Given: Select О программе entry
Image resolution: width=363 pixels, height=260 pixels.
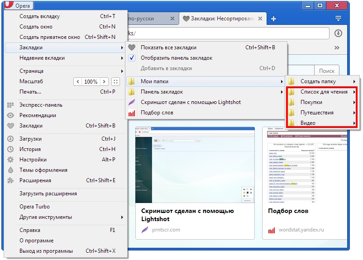Looking at the screenshot, I should [x=66, y=241].
